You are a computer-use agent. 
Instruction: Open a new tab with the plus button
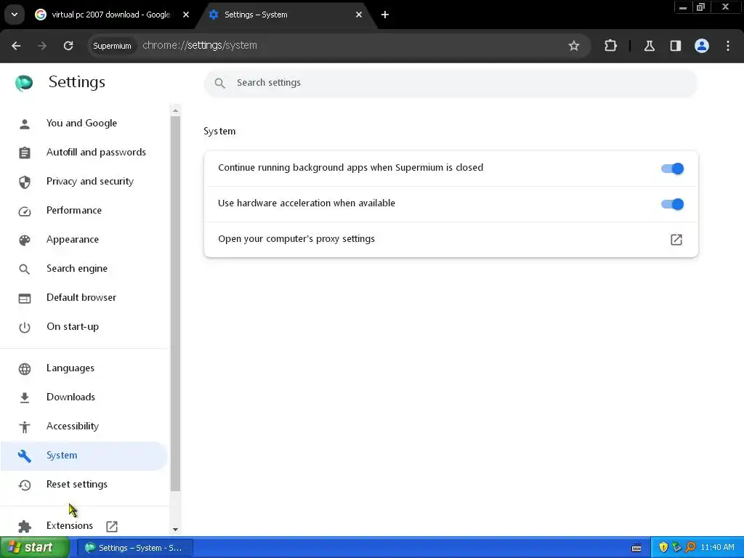(385, 15)
